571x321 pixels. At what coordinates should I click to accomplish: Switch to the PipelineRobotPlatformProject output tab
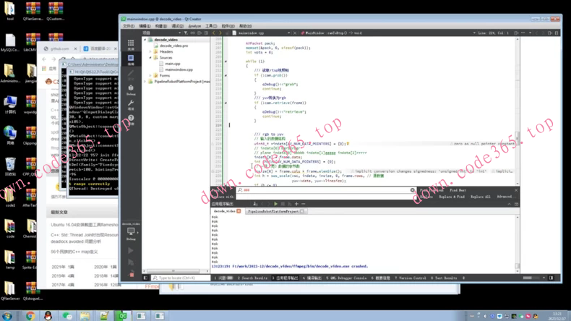(x=273, y=211)
